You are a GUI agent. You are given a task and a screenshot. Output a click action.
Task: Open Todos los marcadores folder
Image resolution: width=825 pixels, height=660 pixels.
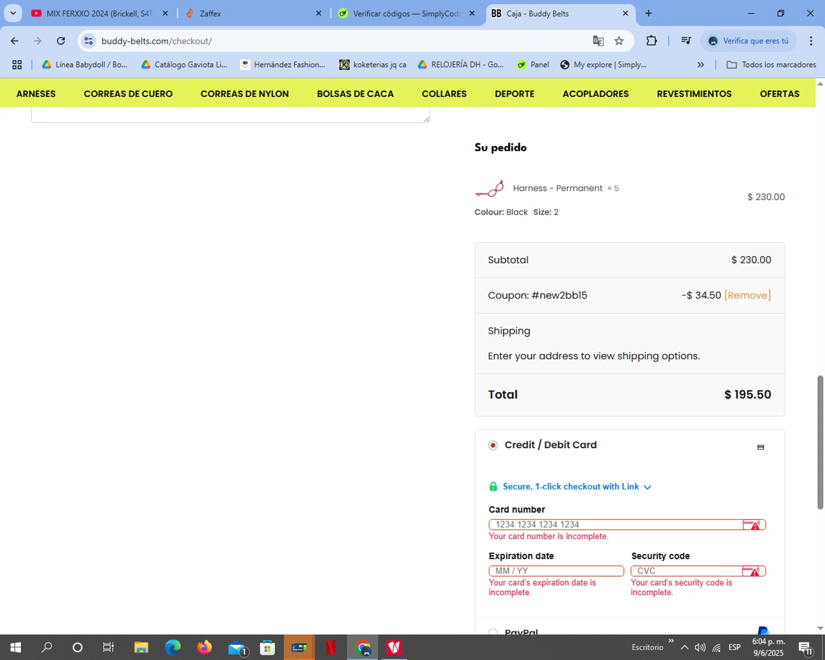point(771,65)
